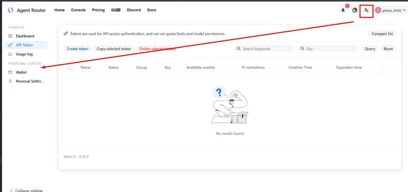Click Delete selected token button
The height and width of the screenshot is (192, 408).
pos(157,49)
